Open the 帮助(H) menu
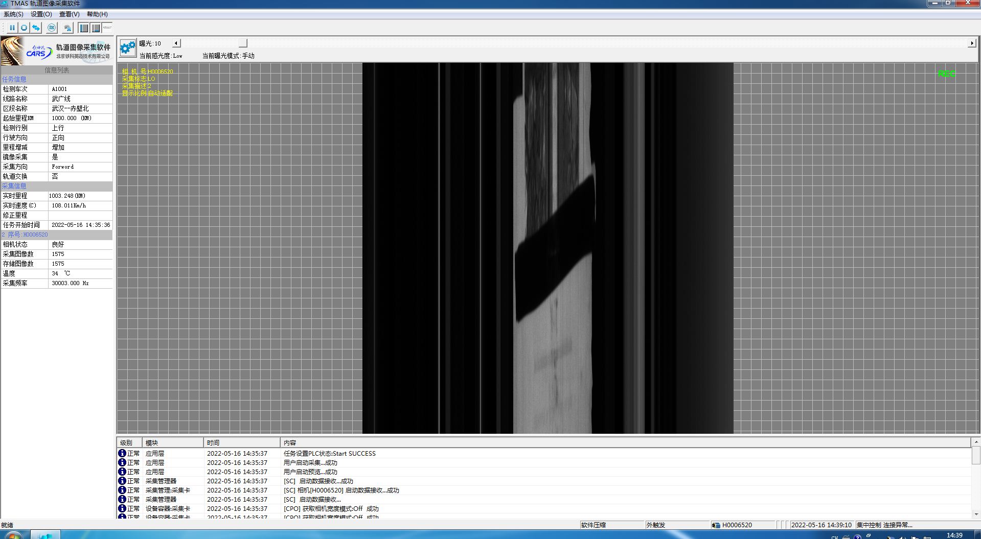981x539 pixels. point(97,14)
